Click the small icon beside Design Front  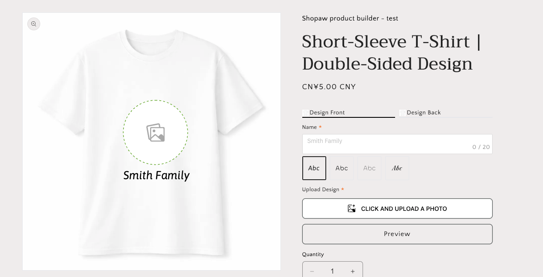tap(305, 113)
